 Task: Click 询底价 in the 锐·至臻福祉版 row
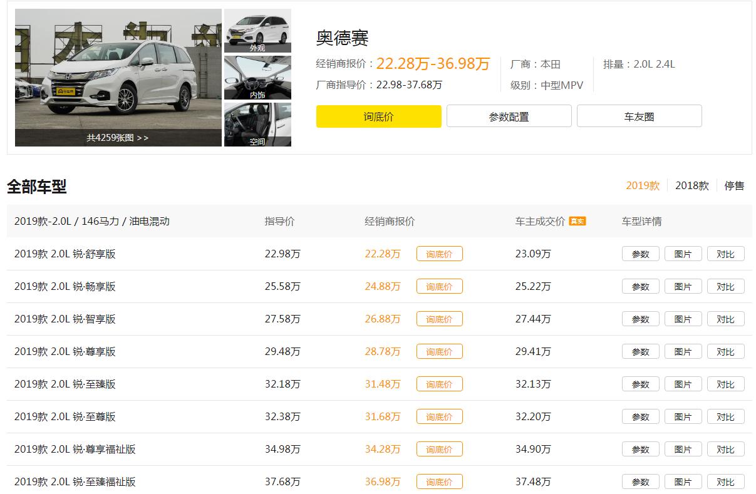(439, 481)
